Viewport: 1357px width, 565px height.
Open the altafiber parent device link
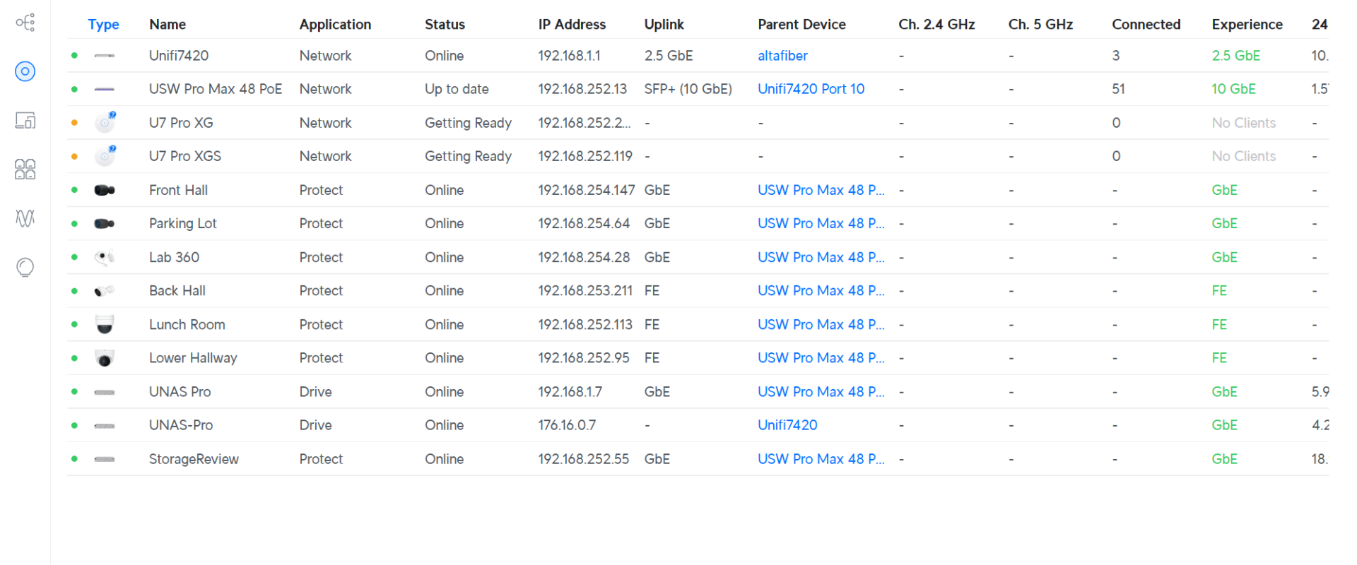782,56
